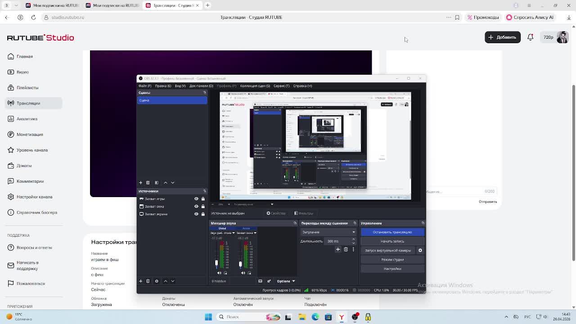576x324 pixels.
Task: Adjust 'Захват окна' volume fader
Action: [x=240, y=264]
